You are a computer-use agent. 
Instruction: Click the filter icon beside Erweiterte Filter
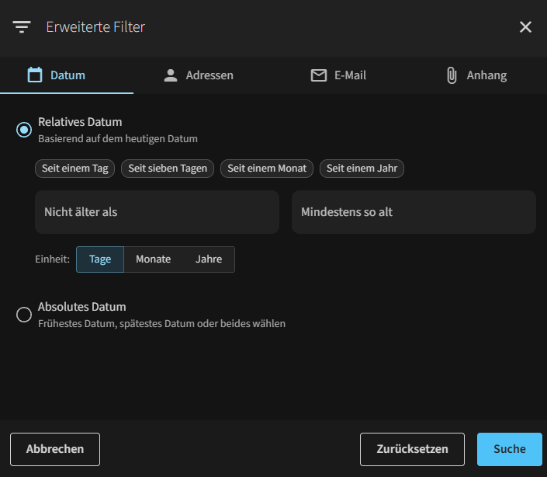(22, 27)
